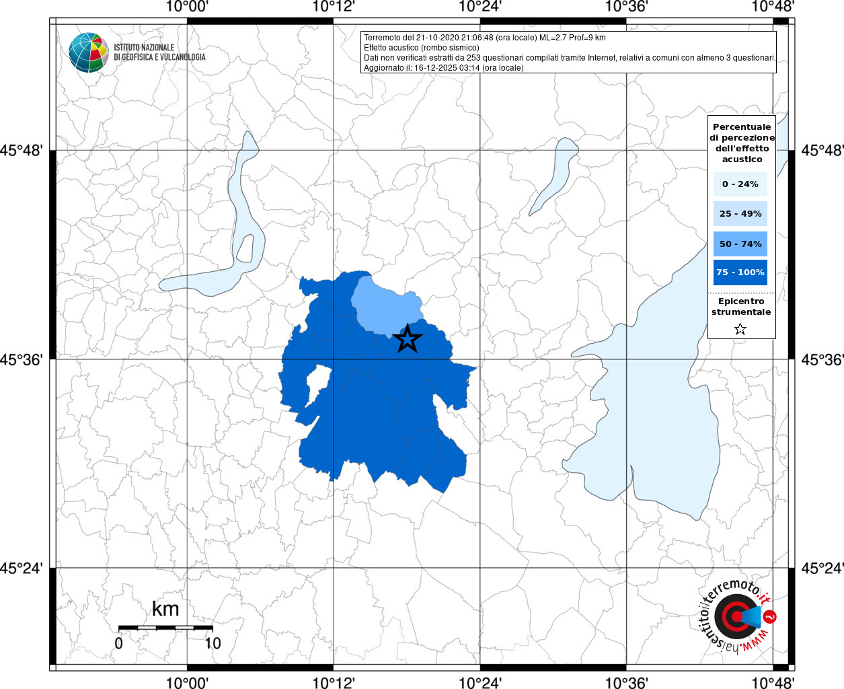This screenshot has height=689, width=844.
Task: Click the island inside the northwest lake
Action: 245,248
